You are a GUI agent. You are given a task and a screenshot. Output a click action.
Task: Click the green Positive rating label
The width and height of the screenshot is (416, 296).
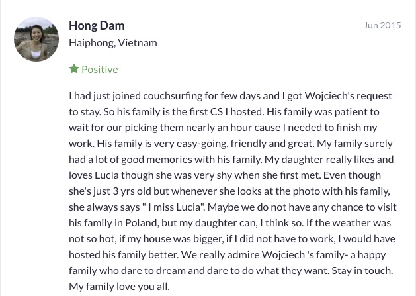tap(100, 70)
